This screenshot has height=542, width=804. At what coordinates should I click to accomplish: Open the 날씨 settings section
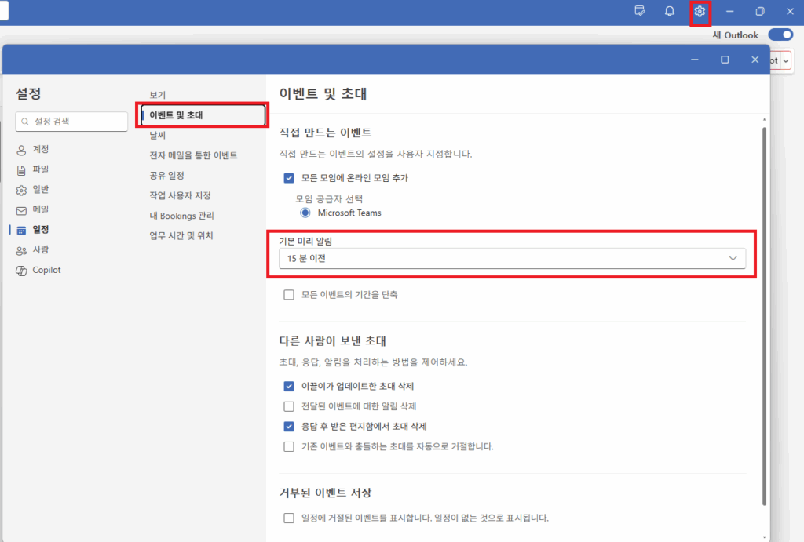[x=156, y=134]
